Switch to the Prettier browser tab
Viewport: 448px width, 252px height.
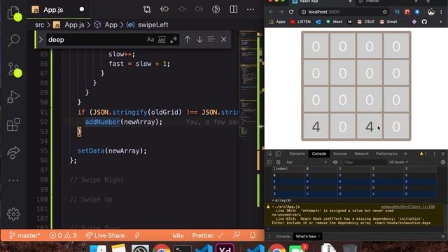click(x=388, y=1)
